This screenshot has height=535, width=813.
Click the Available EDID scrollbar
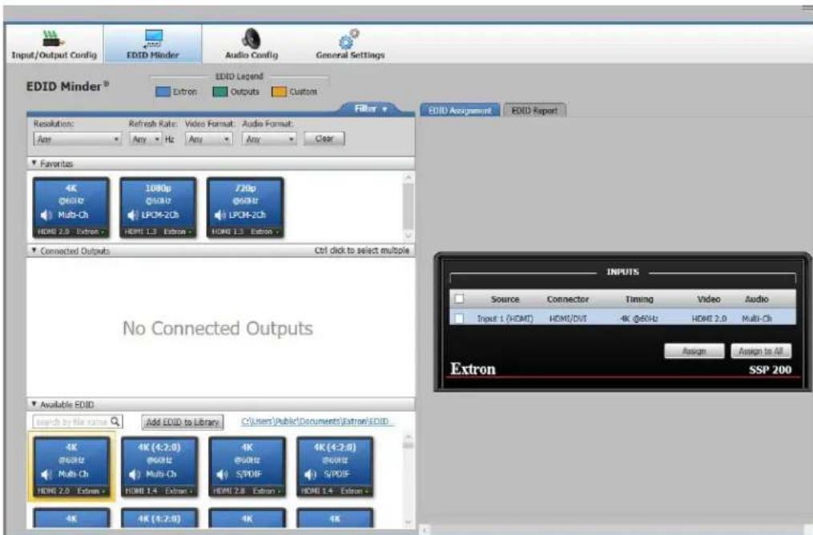coord(409,481)
